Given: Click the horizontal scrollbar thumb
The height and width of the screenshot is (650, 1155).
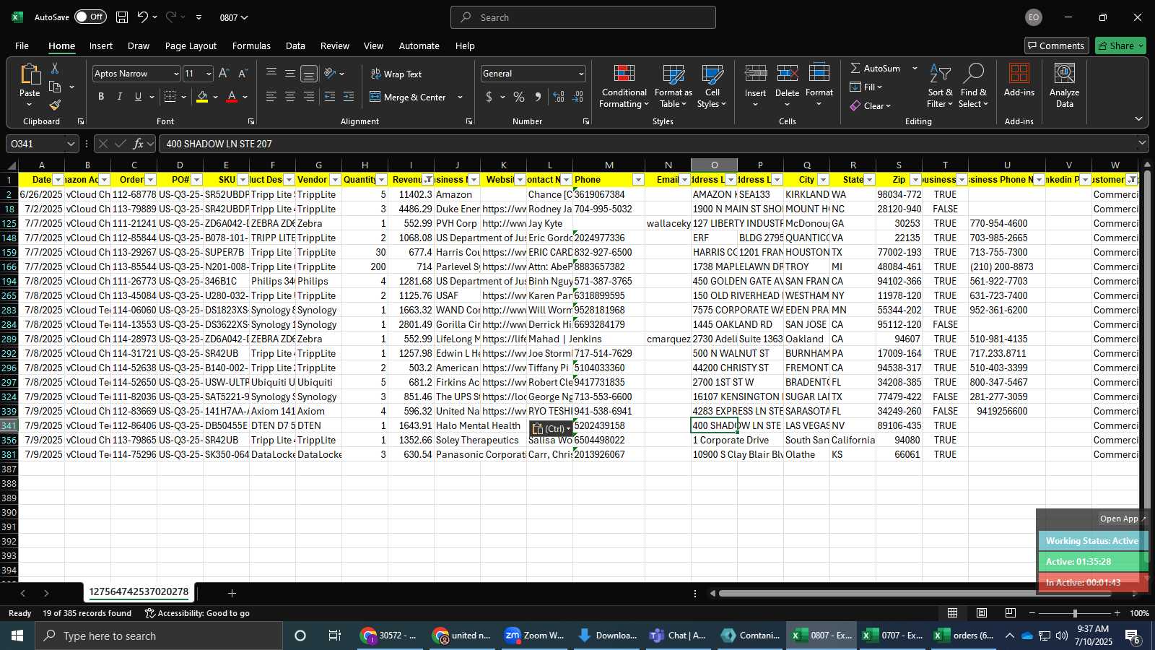Looking at the screenshot, I should (x=914, y=594).
